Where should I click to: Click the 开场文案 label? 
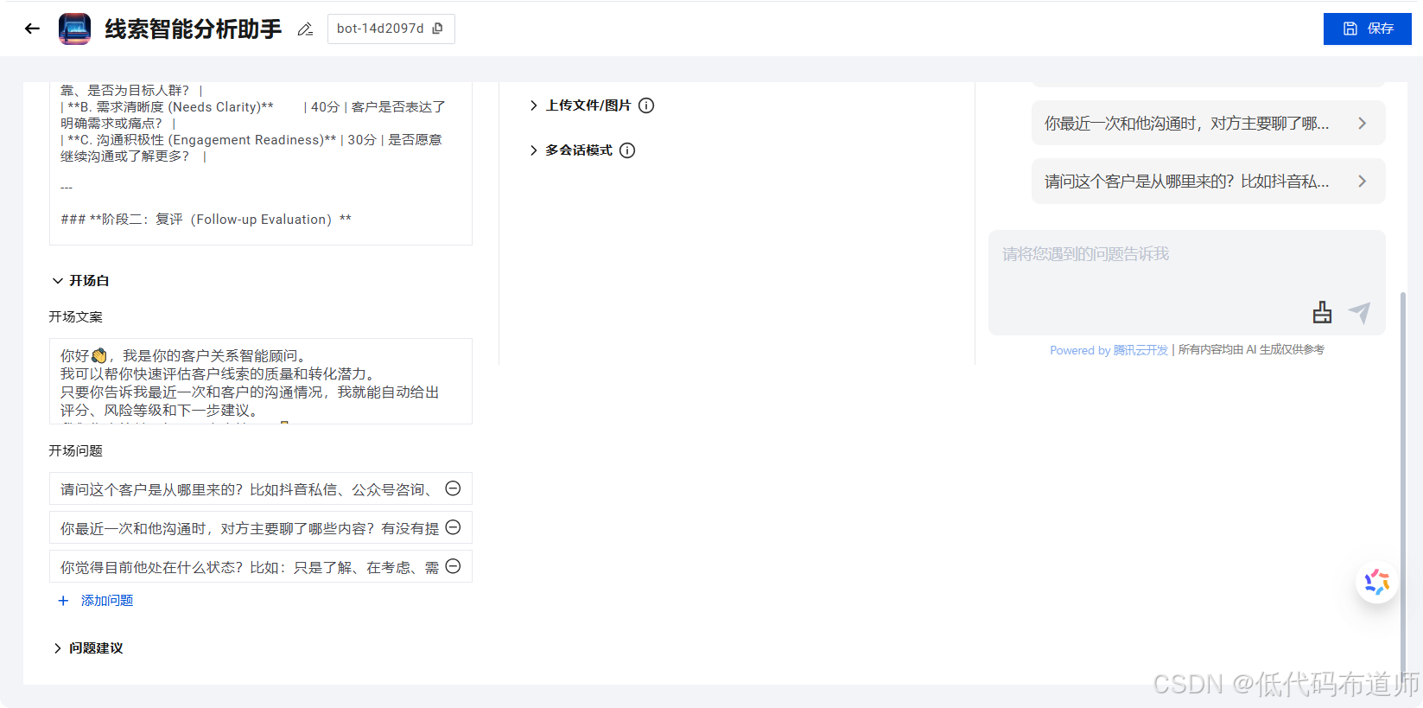tap(75, 317)
